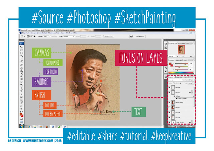The height and width of the screenshot is (151, 214).
Task: Select the Zoom tool in toolbox
Action: coord(21,109)
